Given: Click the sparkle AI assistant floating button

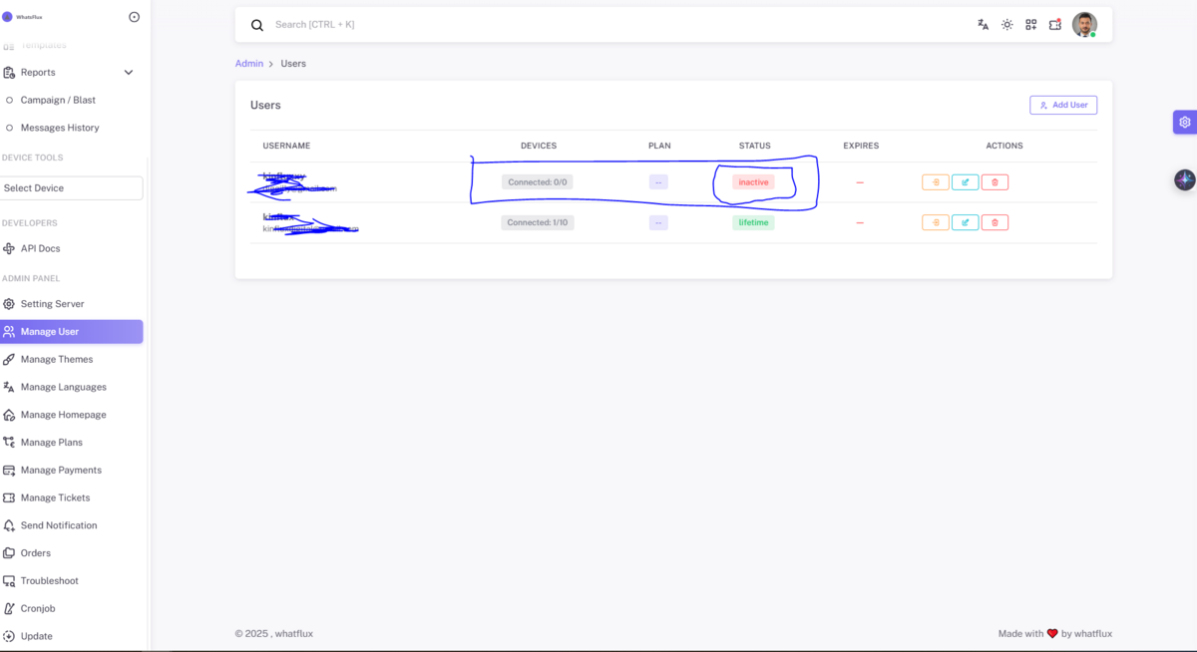Looking at the screenshot, I should pos(1184,179).
